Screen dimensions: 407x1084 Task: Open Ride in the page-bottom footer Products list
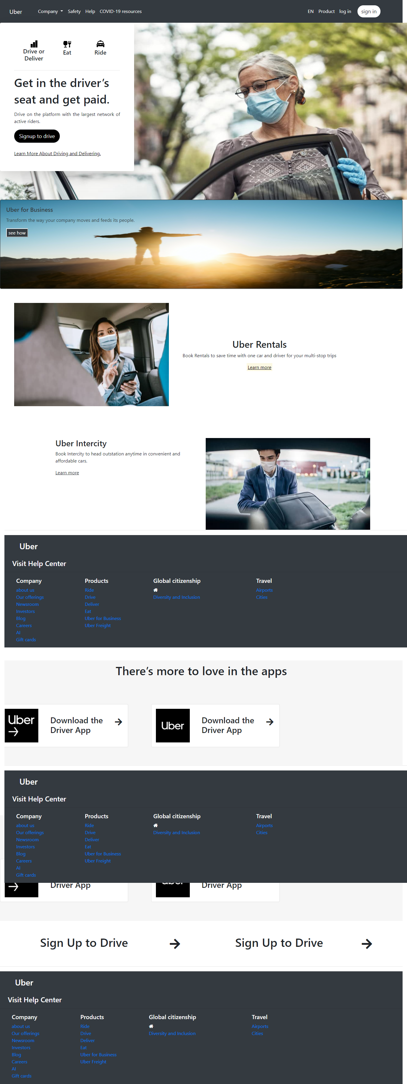pyautogui.click(x=85, y=1026)
